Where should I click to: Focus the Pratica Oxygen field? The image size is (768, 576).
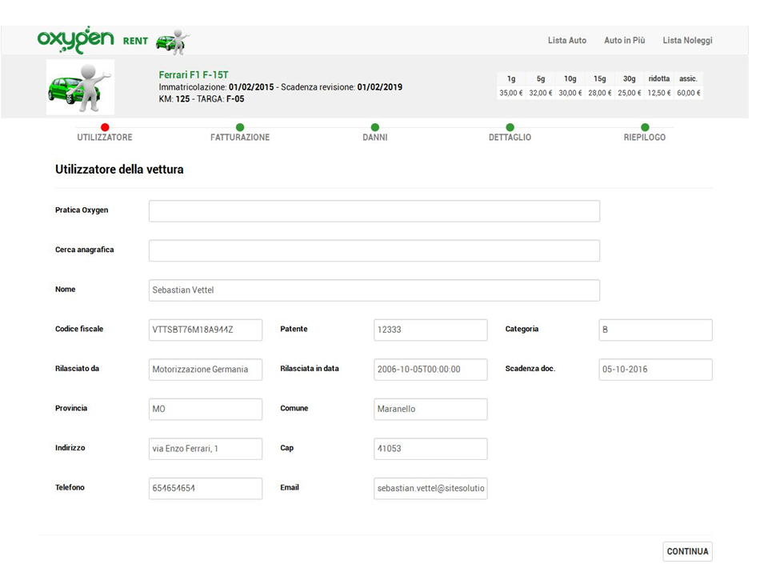click(374, 211)
